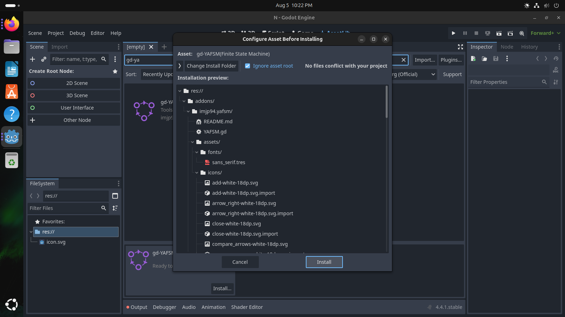
Task: Instantiate child scene link icon
Action: (44, 59)
